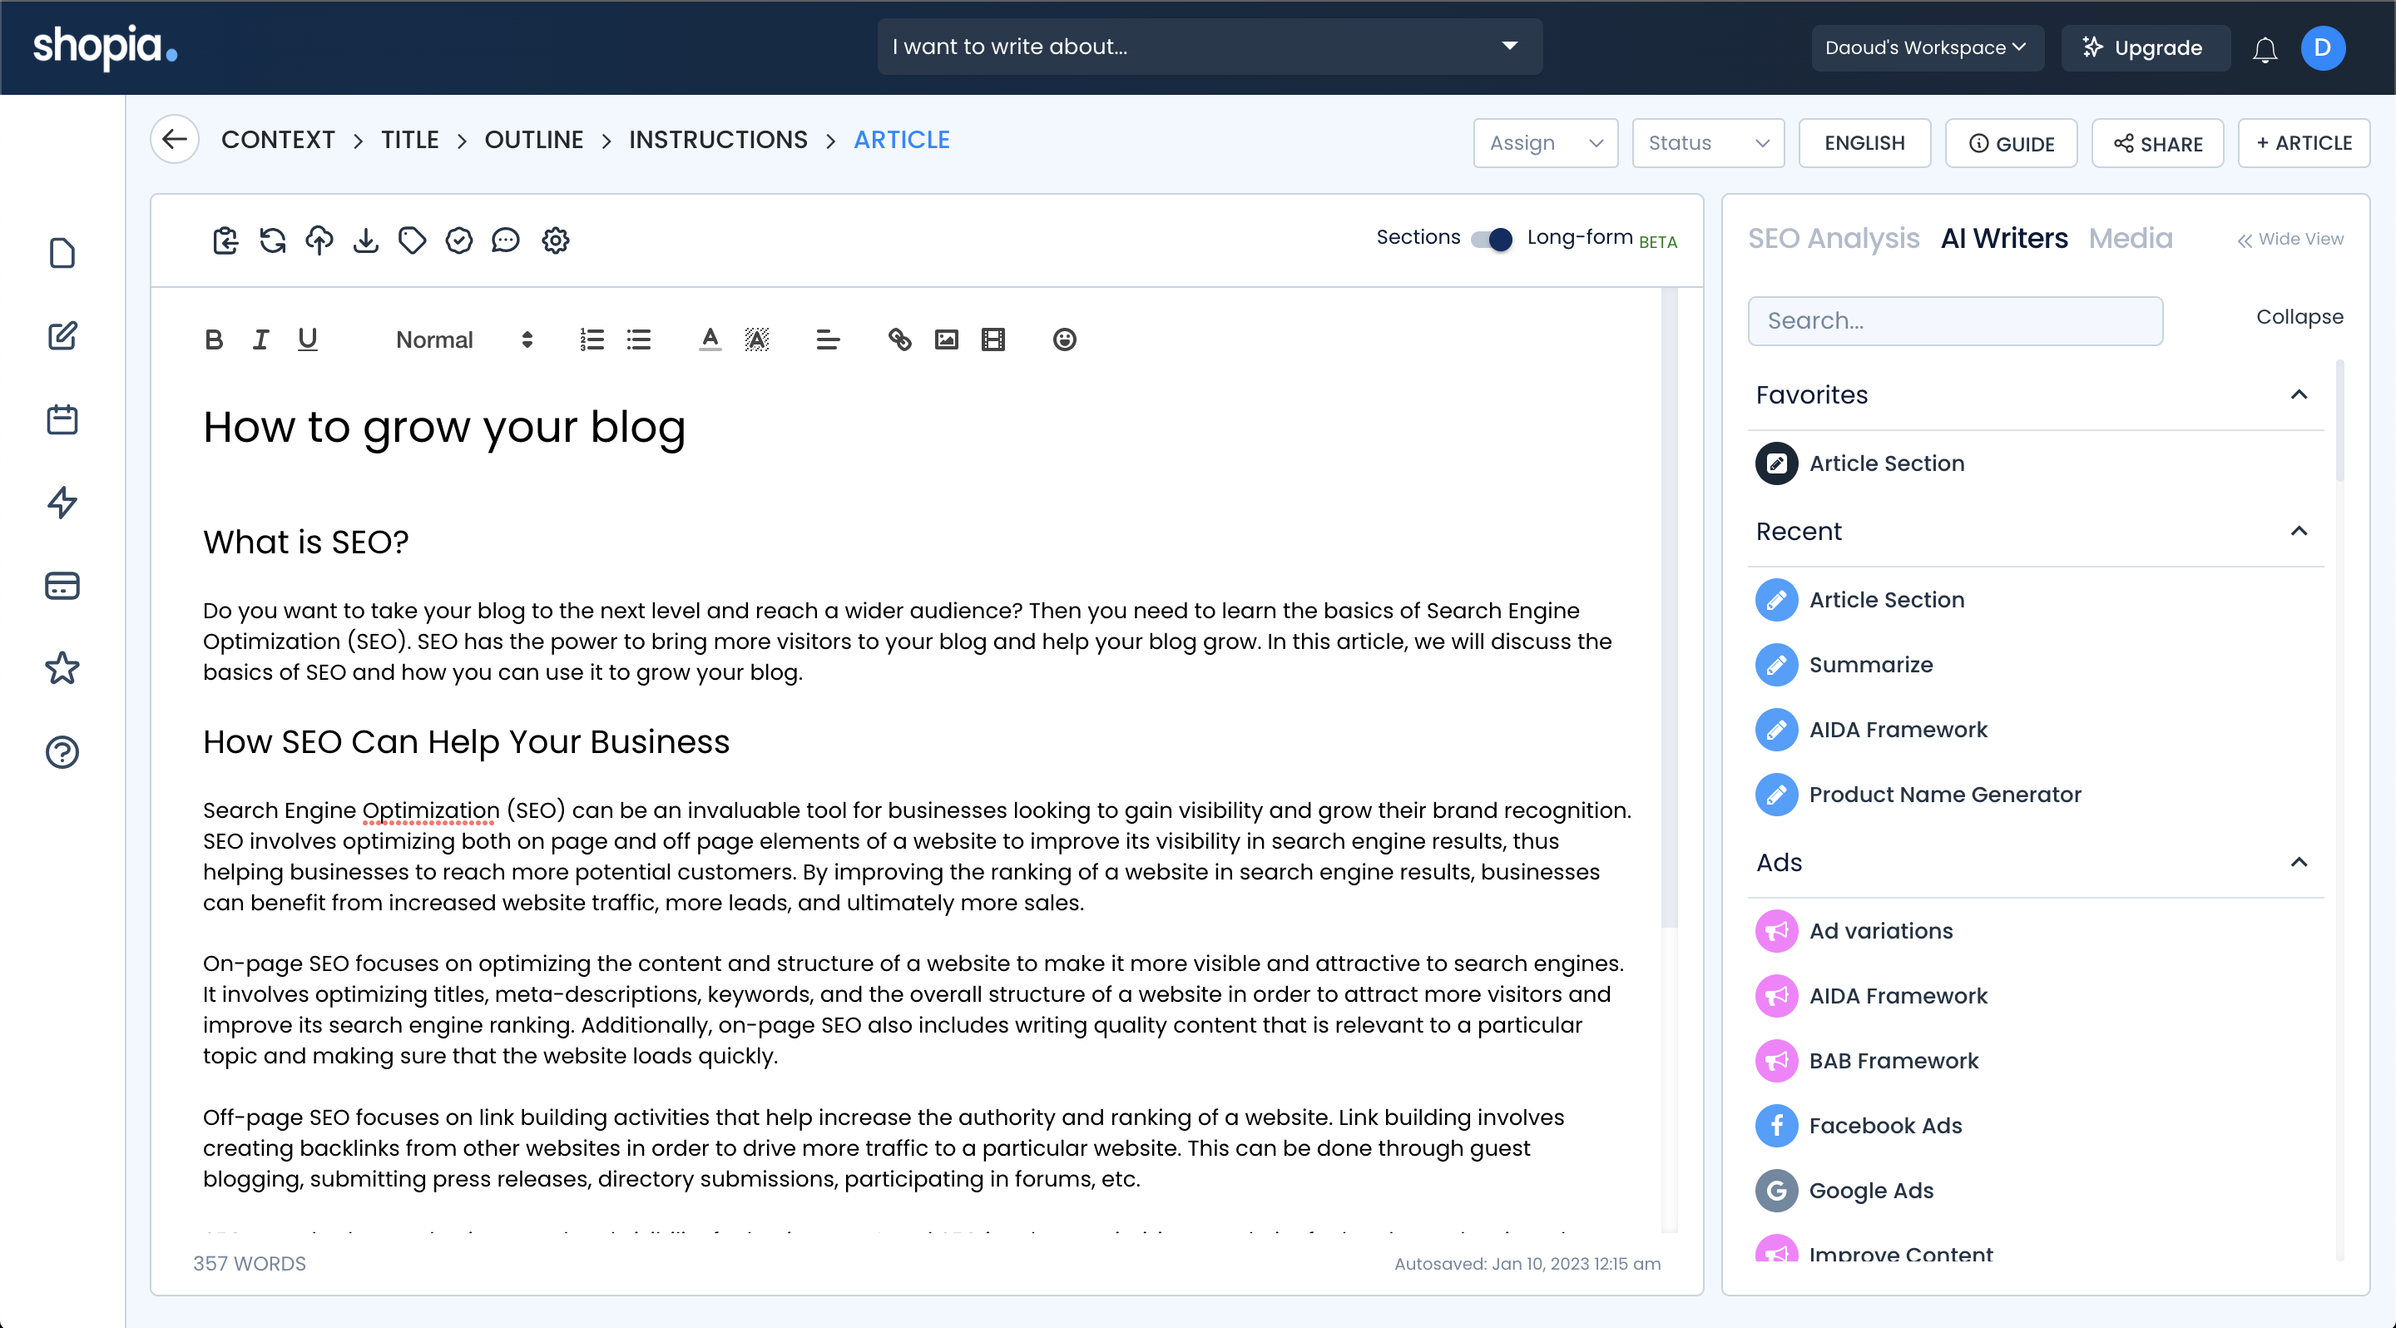The width and height of the screenshot is (2396, 1328).
Task: Click the Upgrade button
Action: point(2141,47)
